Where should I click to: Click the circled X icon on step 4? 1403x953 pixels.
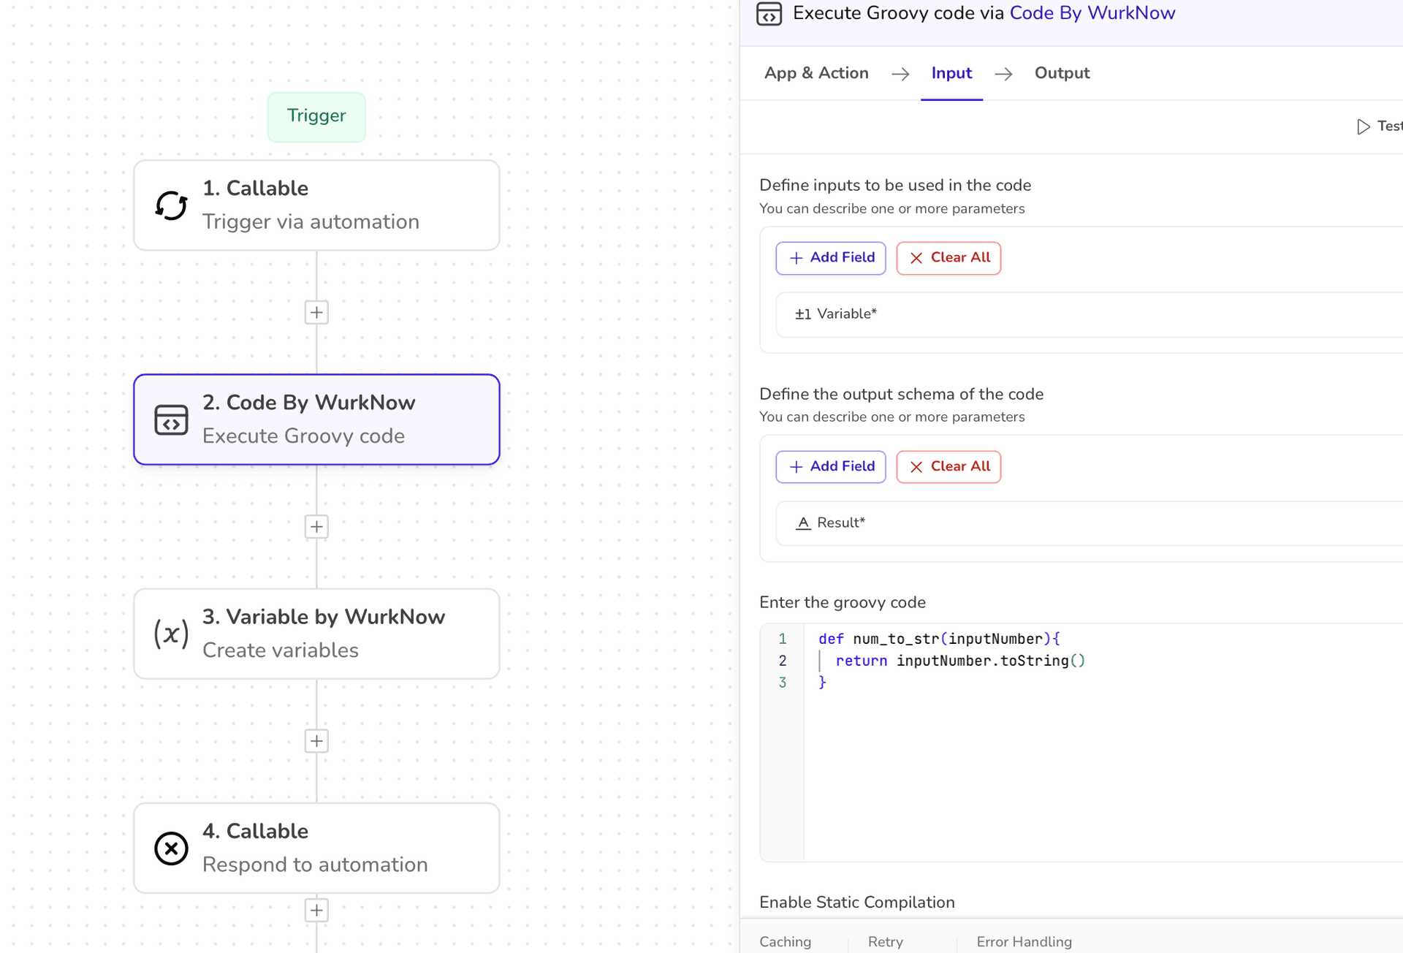pyautogui.click(x=171, y=848)
